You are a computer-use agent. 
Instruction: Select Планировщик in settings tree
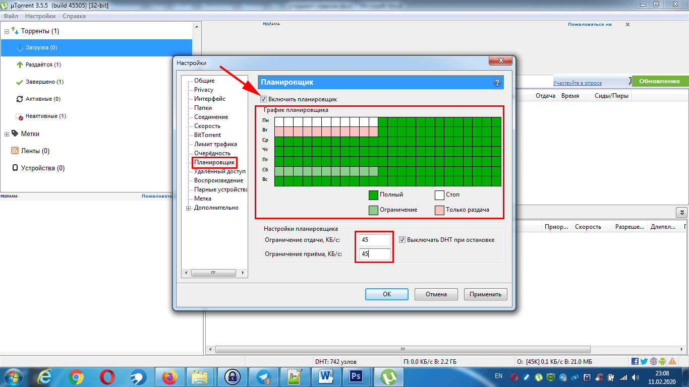(x=214, y=162)
